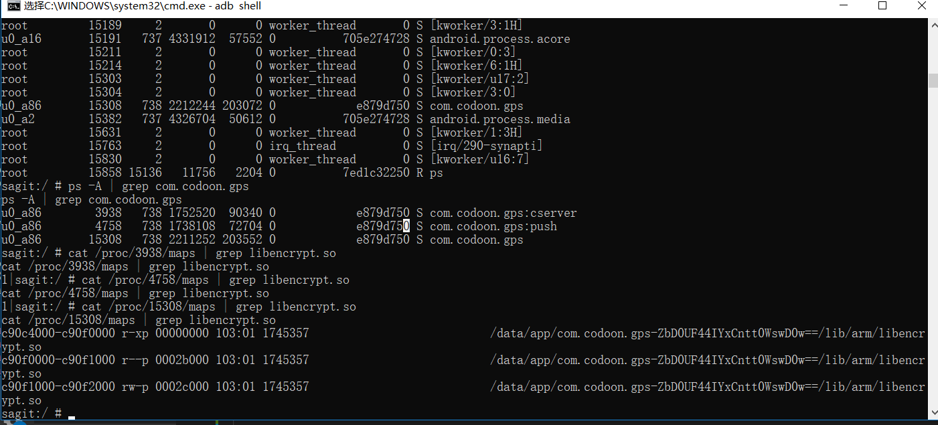The height and width of the screenshot is (425, 938).
Task: Select the text [kworker/3:0]
Action: click(x=473, y=92)
